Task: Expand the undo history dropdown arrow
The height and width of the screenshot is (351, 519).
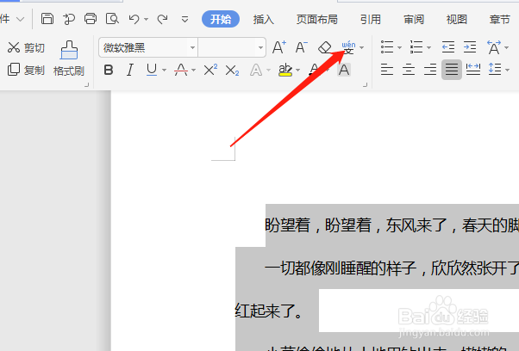Action: click(x=146, y=20)
